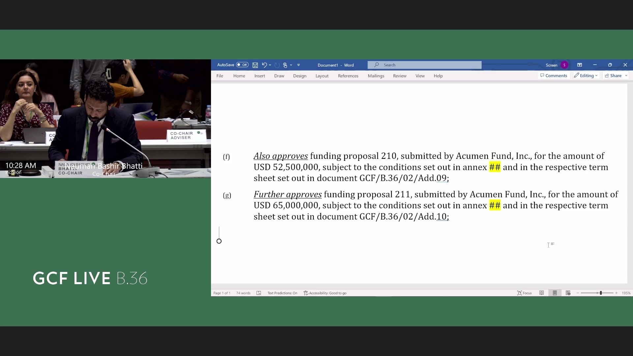Go to the References tab
Image resolution: width=633 pixels, height=356 pixels.
(x=348, y=76)
